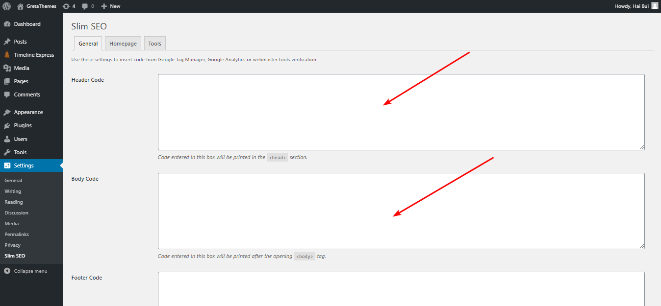The image size is (661, 306).
Task: Focus the Body Code text area
Action: [x=401, y=211]
